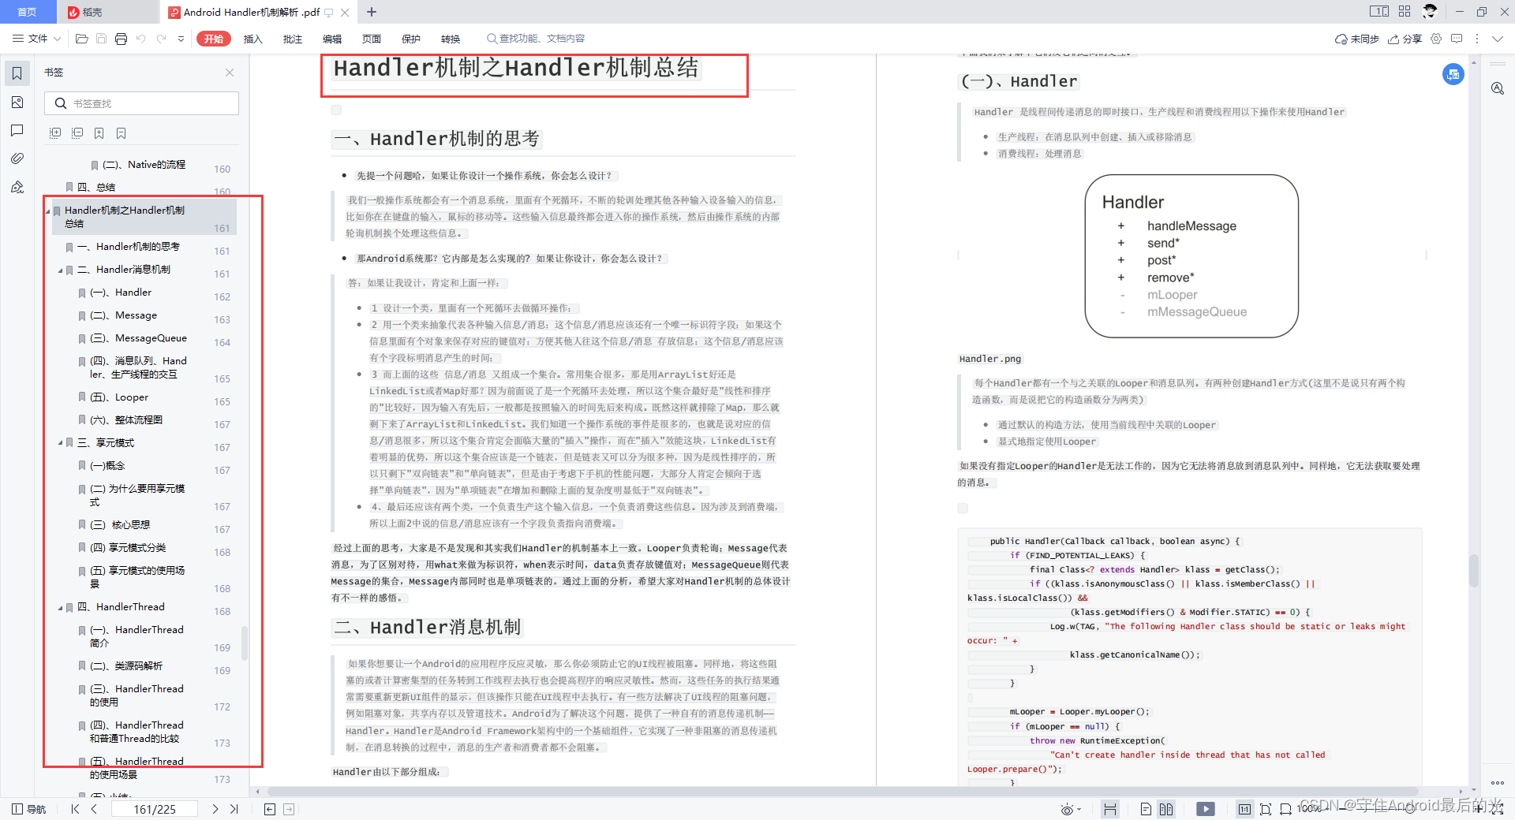Click the horizontal scrollbar under document
Image resolution: width=1515 pixels, height=820 pixels.
pyautogui.click(x=842, y=791)
